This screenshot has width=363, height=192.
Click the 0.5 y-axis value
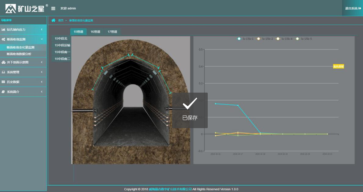tap(201, 49)
